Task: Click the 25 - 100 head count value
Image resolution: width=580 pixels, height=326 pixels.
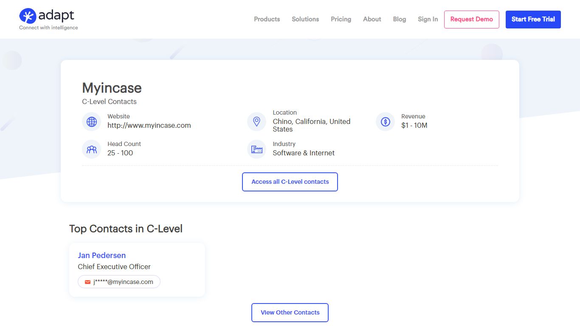Action: [120, 153]
